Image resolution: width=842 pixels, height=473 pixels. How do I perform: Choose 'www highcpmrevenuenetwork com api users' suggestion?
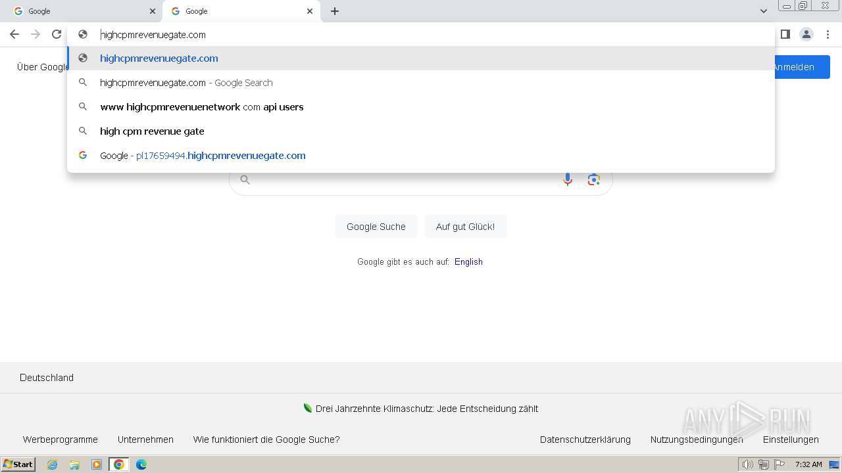(x=421, y=107)
